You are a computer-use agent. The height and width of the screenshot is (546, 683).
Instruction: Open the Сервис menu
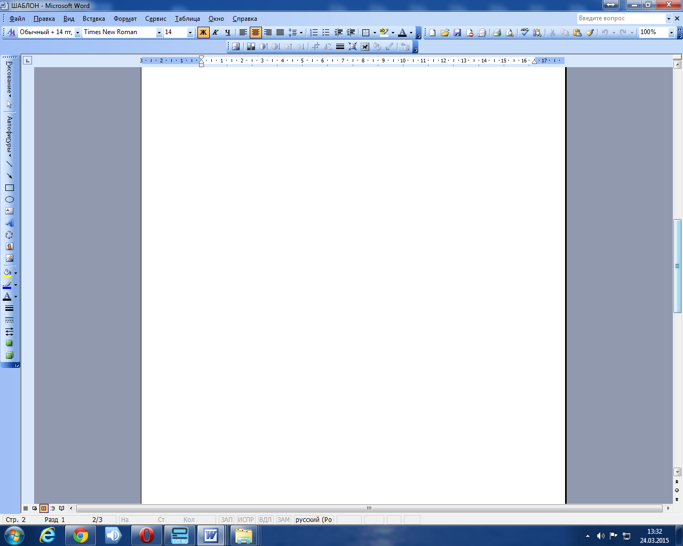pos(156,19)
